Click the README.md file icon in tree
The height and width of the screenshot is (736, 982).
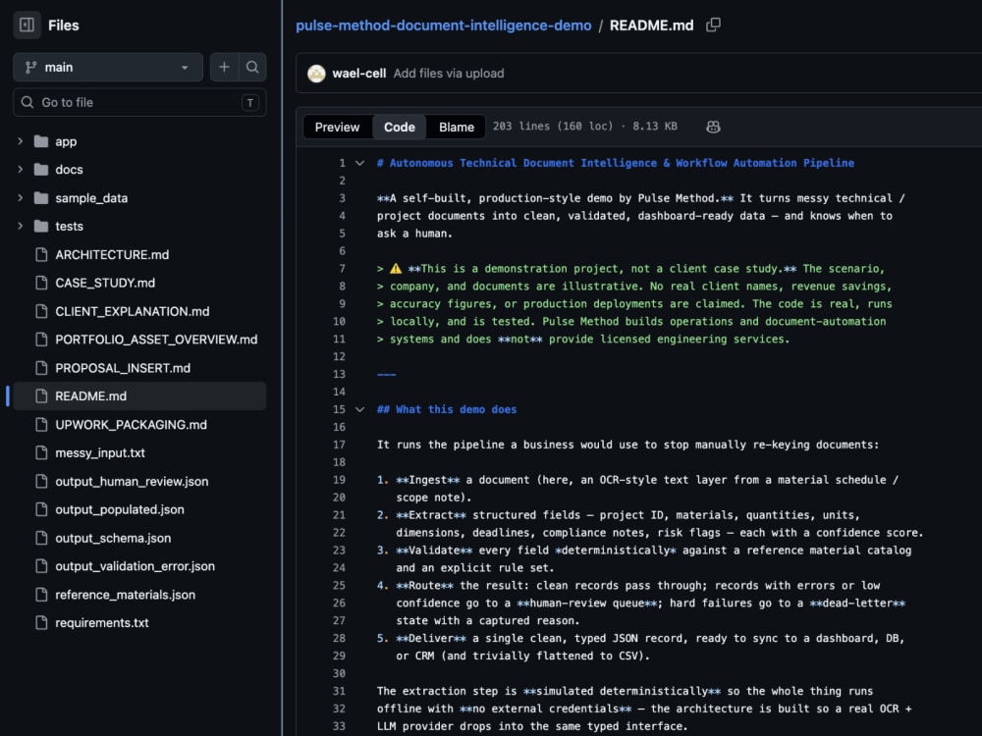pyautogui.click(x=41, y=396)
